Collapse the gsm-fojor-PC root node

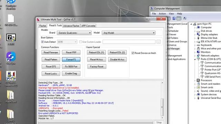click(x=191, y=24)
